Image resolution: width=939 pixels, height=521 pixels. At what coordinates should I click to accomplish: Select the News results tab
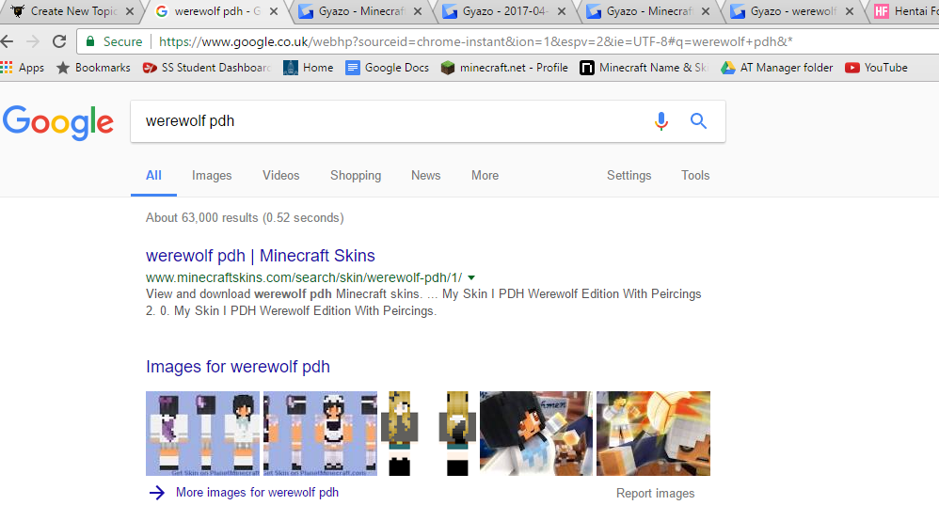click(426, 176)
